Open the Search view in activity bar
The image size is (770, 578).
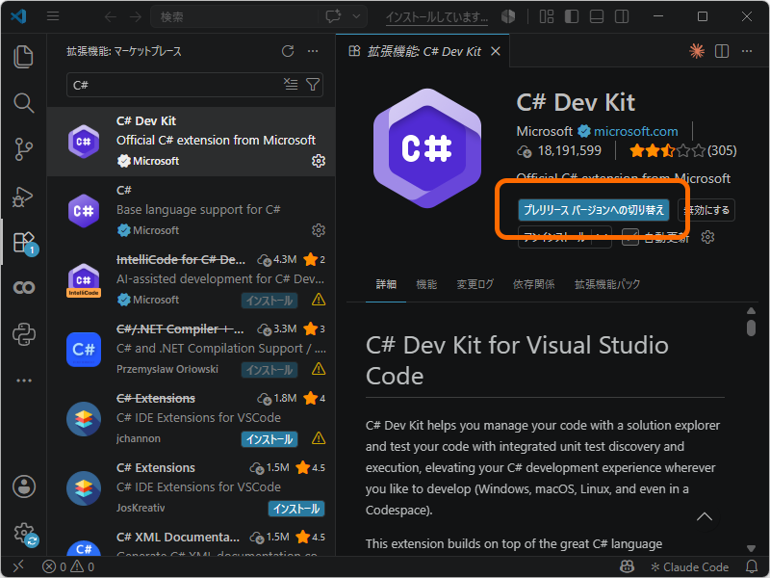[x=23, y=103]
